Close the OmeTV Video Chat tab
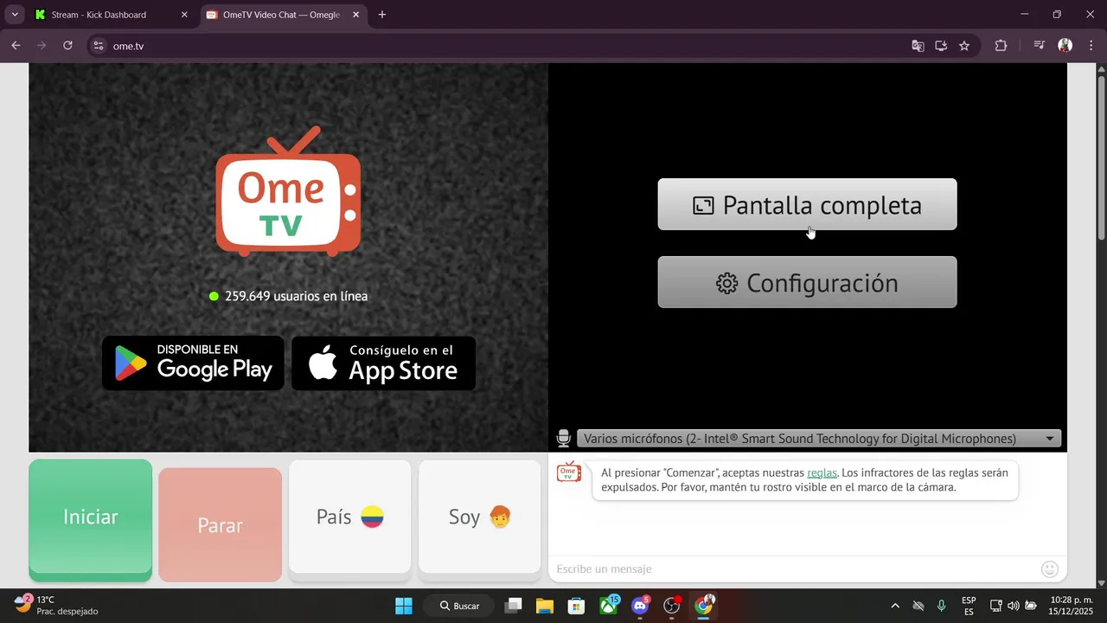The image size is (1107, 623). pos(355,15)
